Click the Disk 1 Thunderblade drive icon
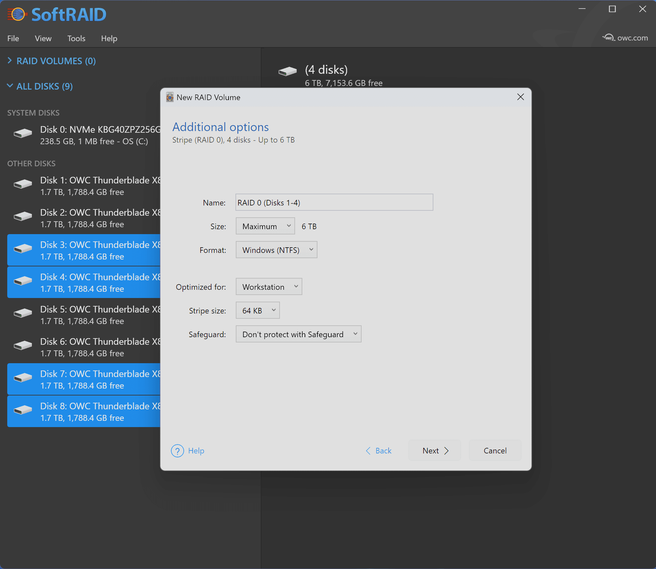Viewport: 656px width, 569px height. pos(23,184)
